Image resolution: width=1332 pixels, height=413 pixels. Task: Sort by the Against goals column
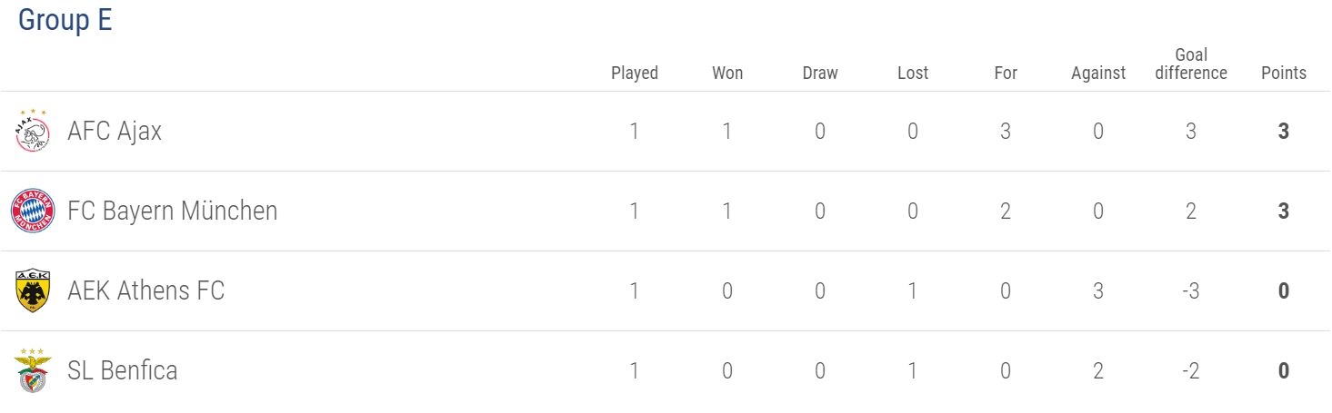(1098, 74)
